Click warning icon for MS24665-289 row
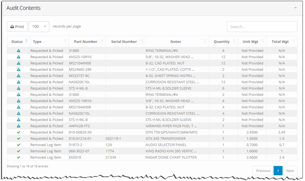This screenshot has height=181, width=305. (x=19, y=69)
